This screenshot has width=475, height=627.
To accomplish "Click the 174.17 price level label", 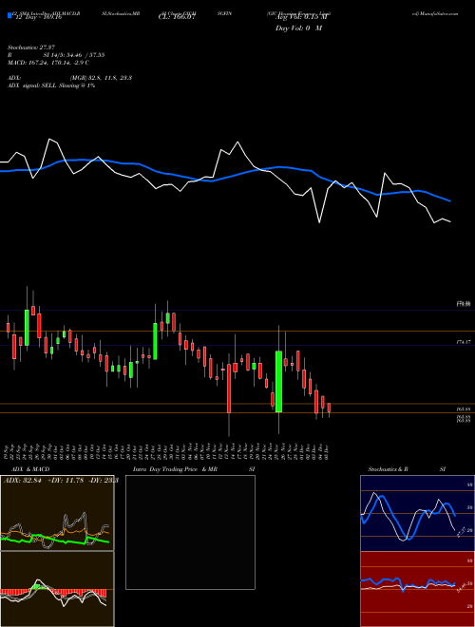I will pos(464,342).
